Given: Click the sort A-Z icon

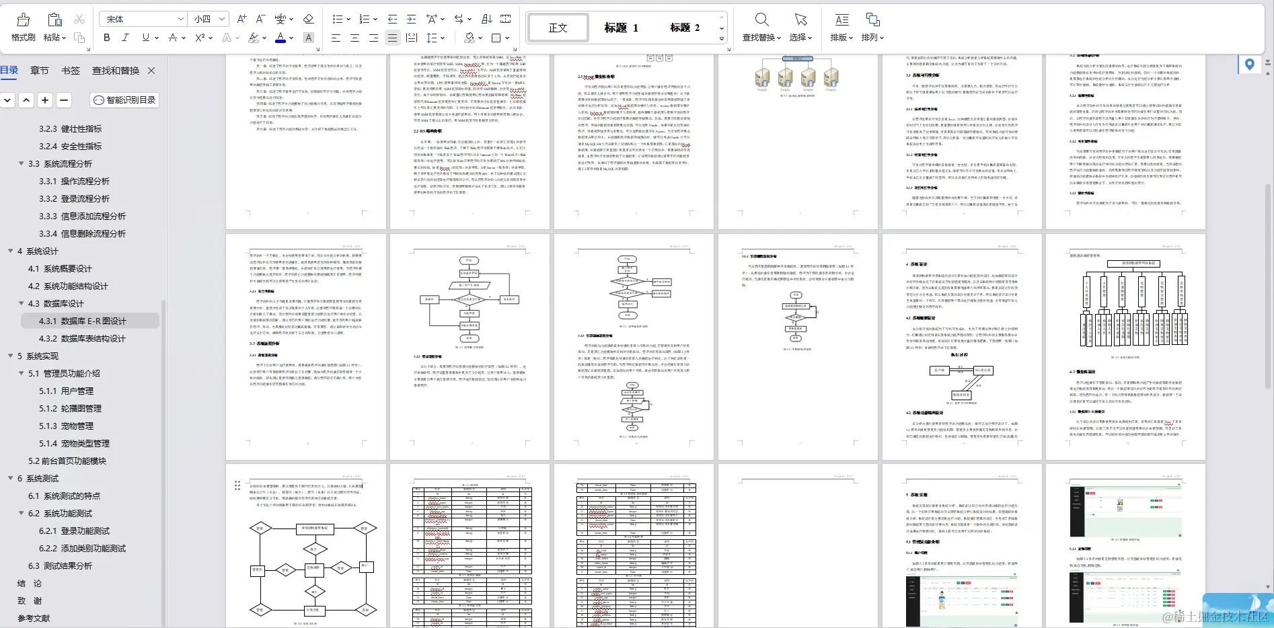Looking at the screenshot, I should (486, 19).
